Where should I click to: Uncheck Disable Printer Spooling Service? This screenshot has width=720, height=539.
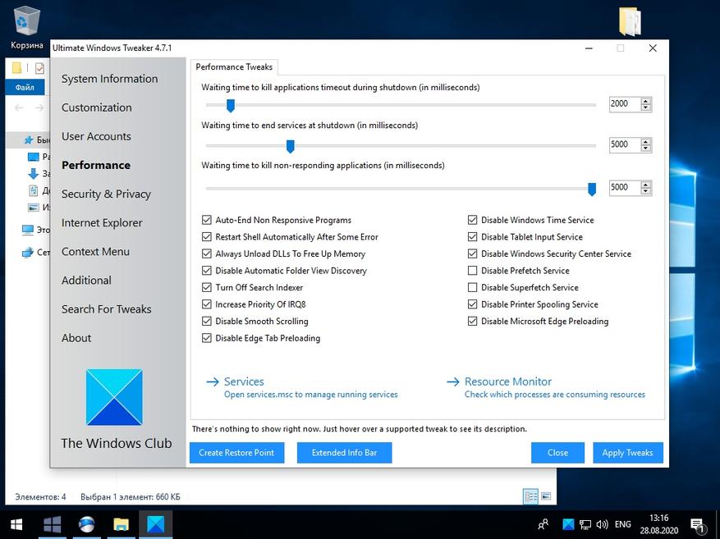[x=472, y=304]
